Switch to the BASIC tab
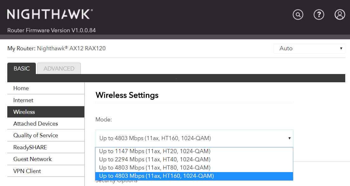 [x=22, y=68]
